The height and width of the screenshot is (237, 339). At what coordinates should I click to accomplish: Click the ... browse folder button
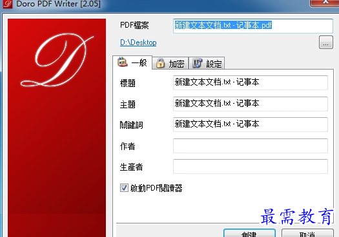click(x=326, y=43)
